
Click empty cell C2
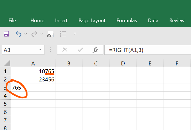(x=96, y=79)
